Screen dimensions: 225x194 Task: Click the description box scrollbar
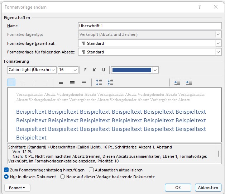coord(218,153)
